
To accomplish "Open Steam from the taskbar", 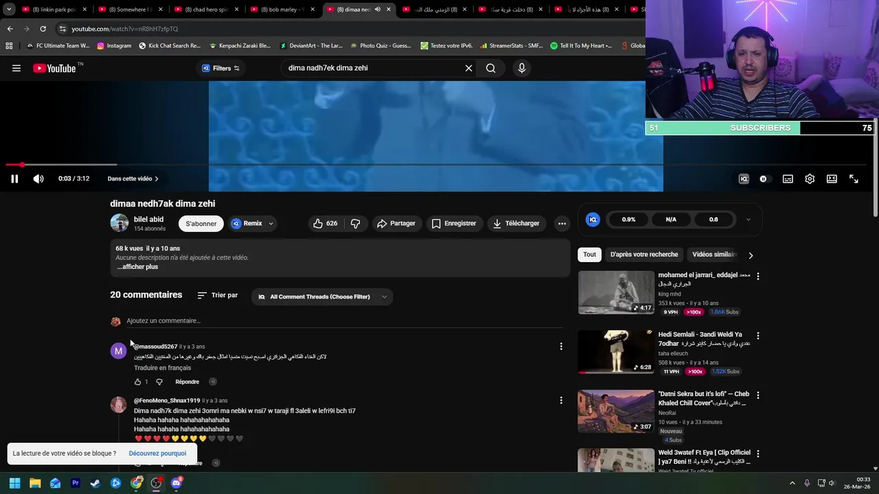I will click(x=95, y=483).
